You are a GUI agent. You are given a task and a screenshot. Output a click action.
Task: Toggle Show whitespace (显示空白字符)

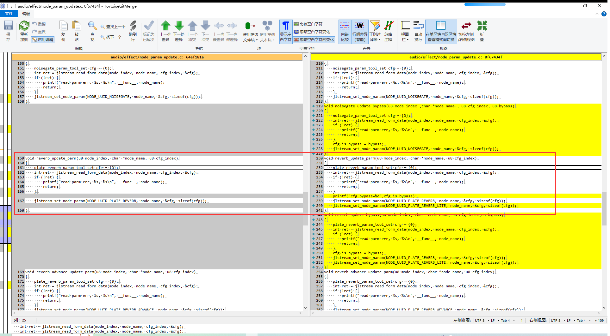point(286,31)
